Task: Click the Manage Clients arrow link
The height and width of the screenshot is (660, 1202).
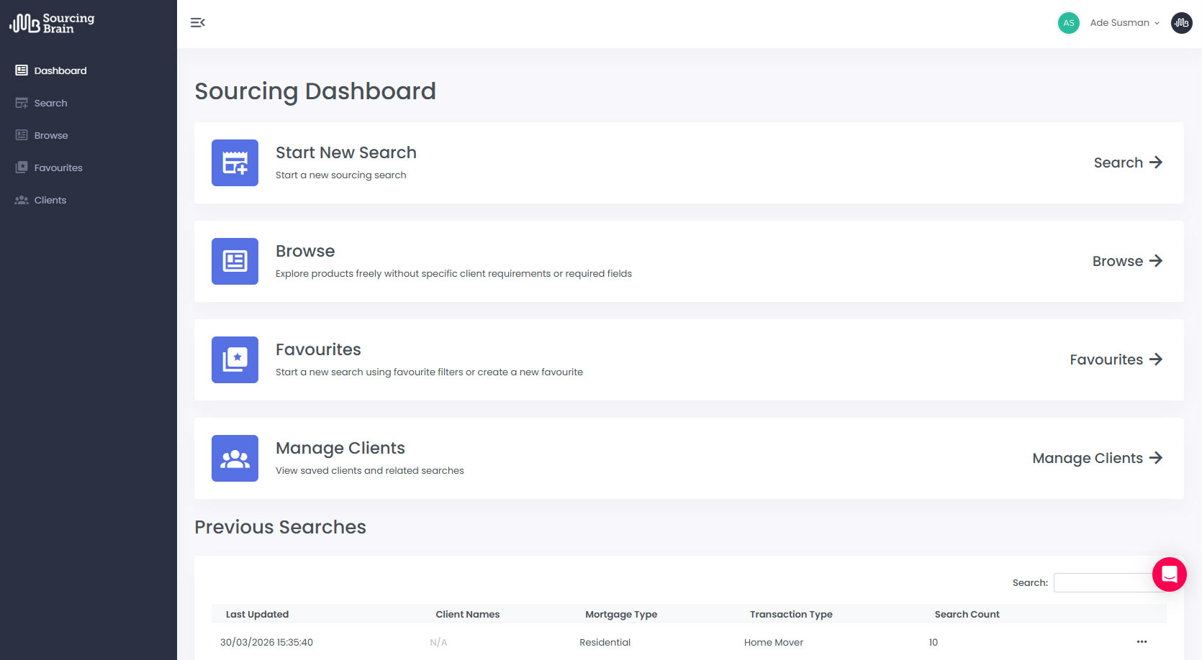Action: coord(1098,458)
